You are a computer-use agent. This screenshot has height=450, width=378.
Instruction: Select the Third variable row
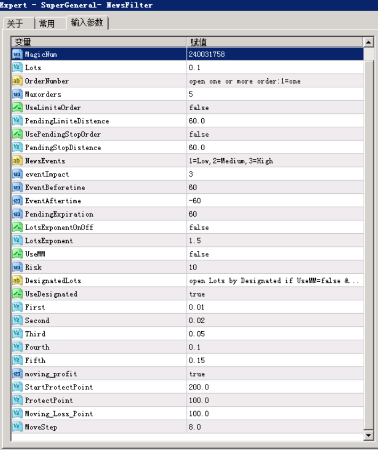click(187, 334)
